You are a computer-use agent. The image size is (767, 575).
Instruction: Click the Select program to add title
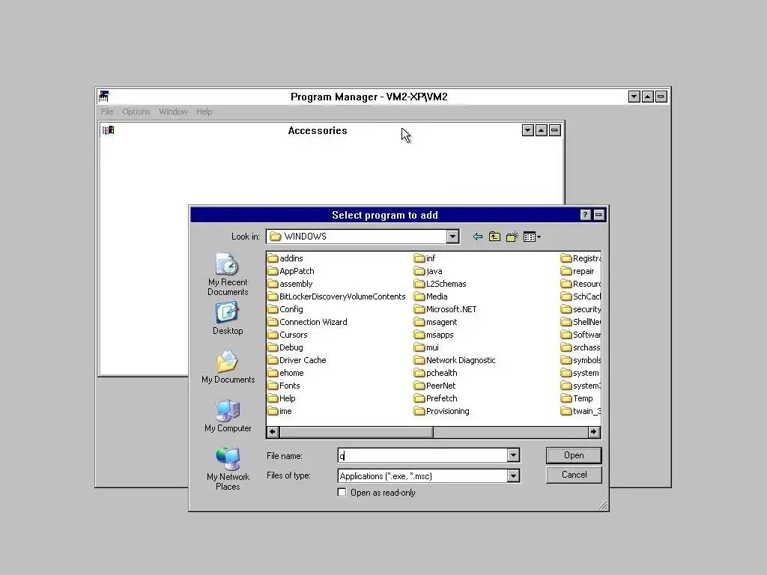coord(385,215)
